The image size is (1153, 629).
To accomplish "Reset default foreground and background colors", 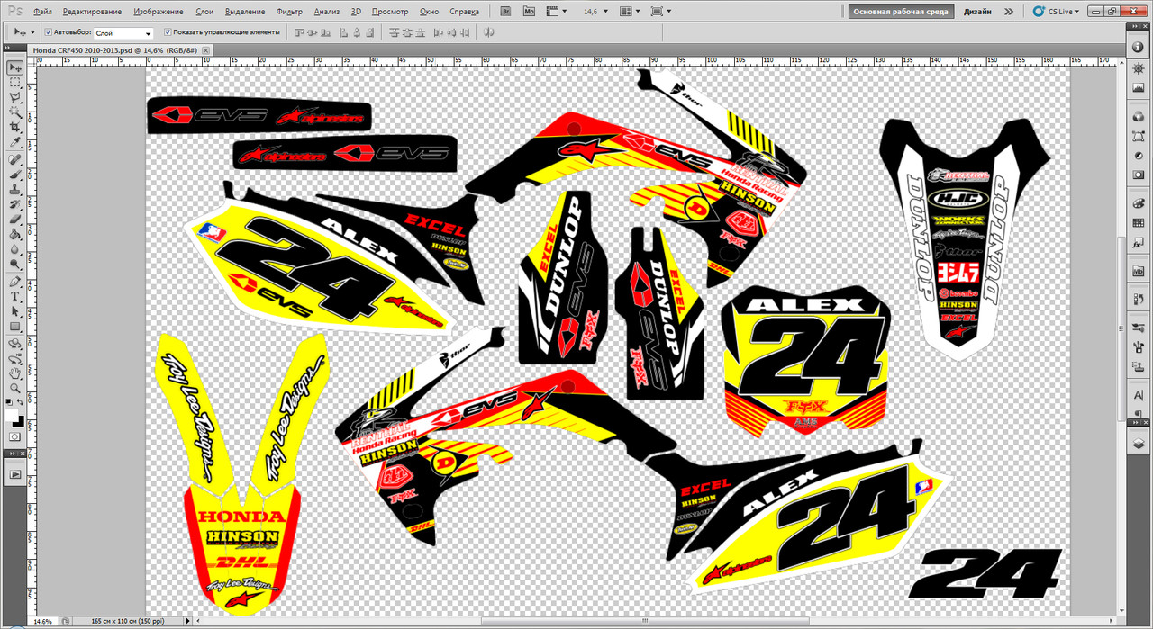I will pyautogui.click(x=9, y=401).
